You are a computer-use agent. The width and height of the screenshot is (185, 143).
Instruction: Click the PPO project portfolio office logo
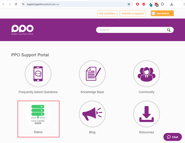pyautogui.click(x=22, y=30)
